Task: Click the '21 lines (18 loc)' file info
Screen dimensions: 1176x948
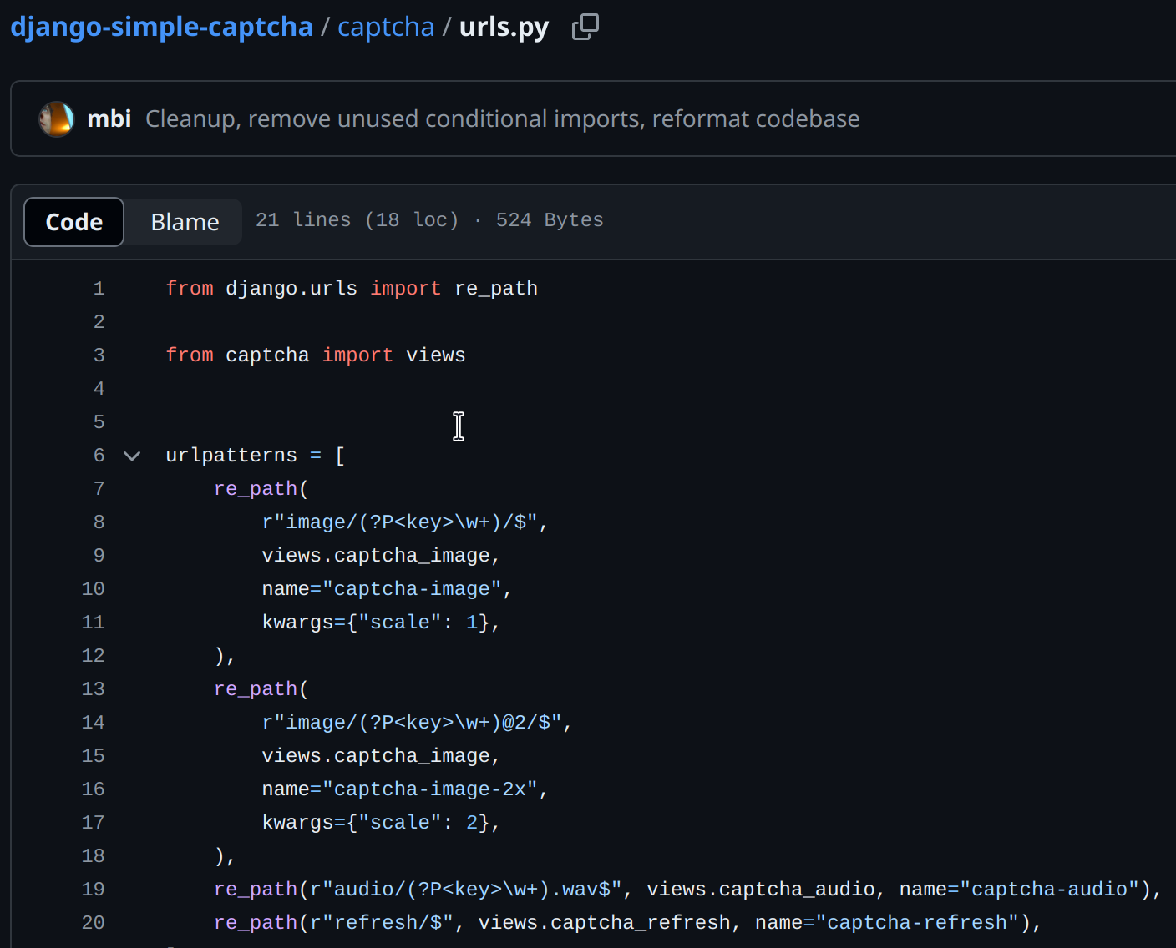Action: [357, 220]
